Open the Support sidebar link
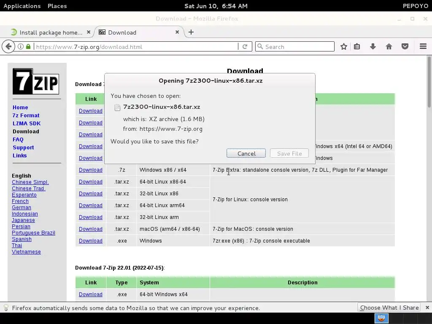432x324 pixels. tap(23, 147)
